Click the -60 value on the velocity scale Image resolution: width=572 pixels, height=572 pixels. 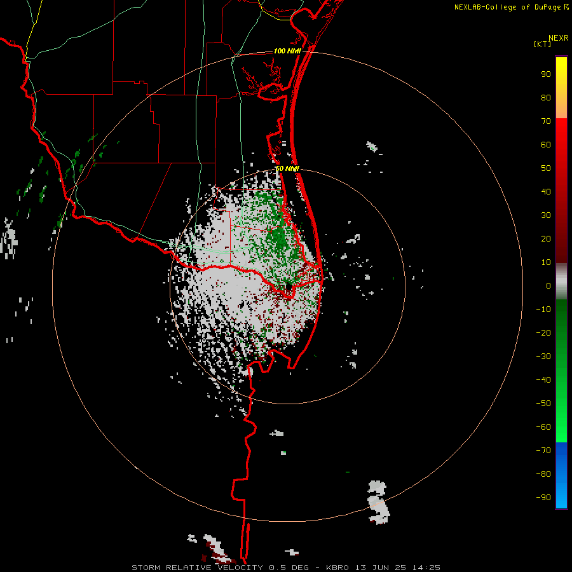tap(543, 427)
